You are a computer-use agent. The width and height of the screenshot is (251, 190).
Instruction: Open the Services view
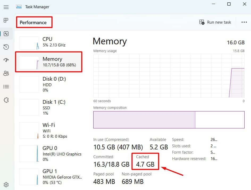click(6, 100)
